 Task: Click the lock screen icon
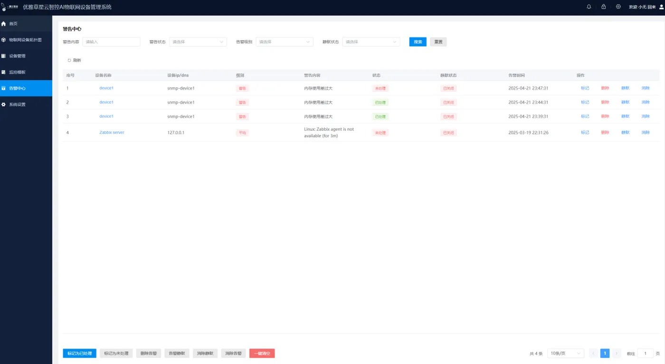604,7
